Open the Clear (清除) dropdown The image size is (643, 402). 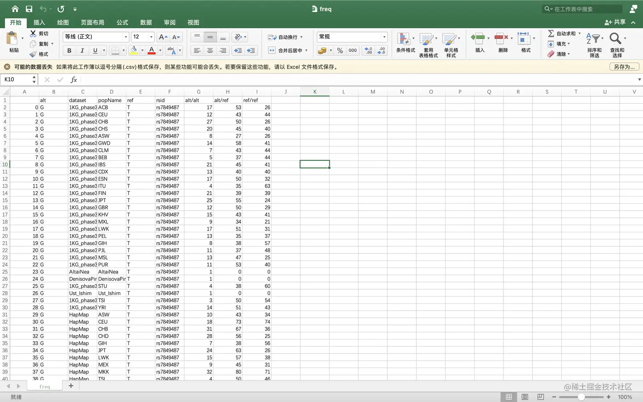[559, 54]
